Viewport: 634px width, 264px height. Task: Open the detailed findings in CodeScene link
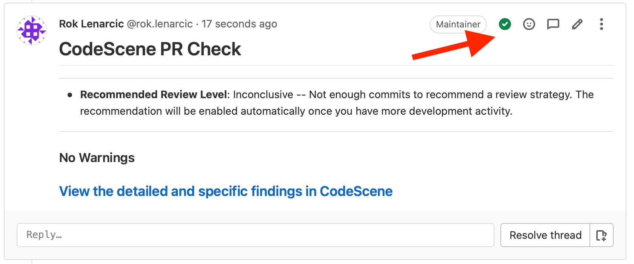coord(226,191)
